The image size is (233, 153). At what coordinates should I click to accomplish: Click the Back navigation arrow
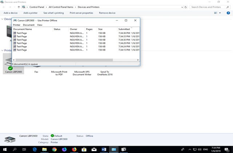[x=4, y=7]
